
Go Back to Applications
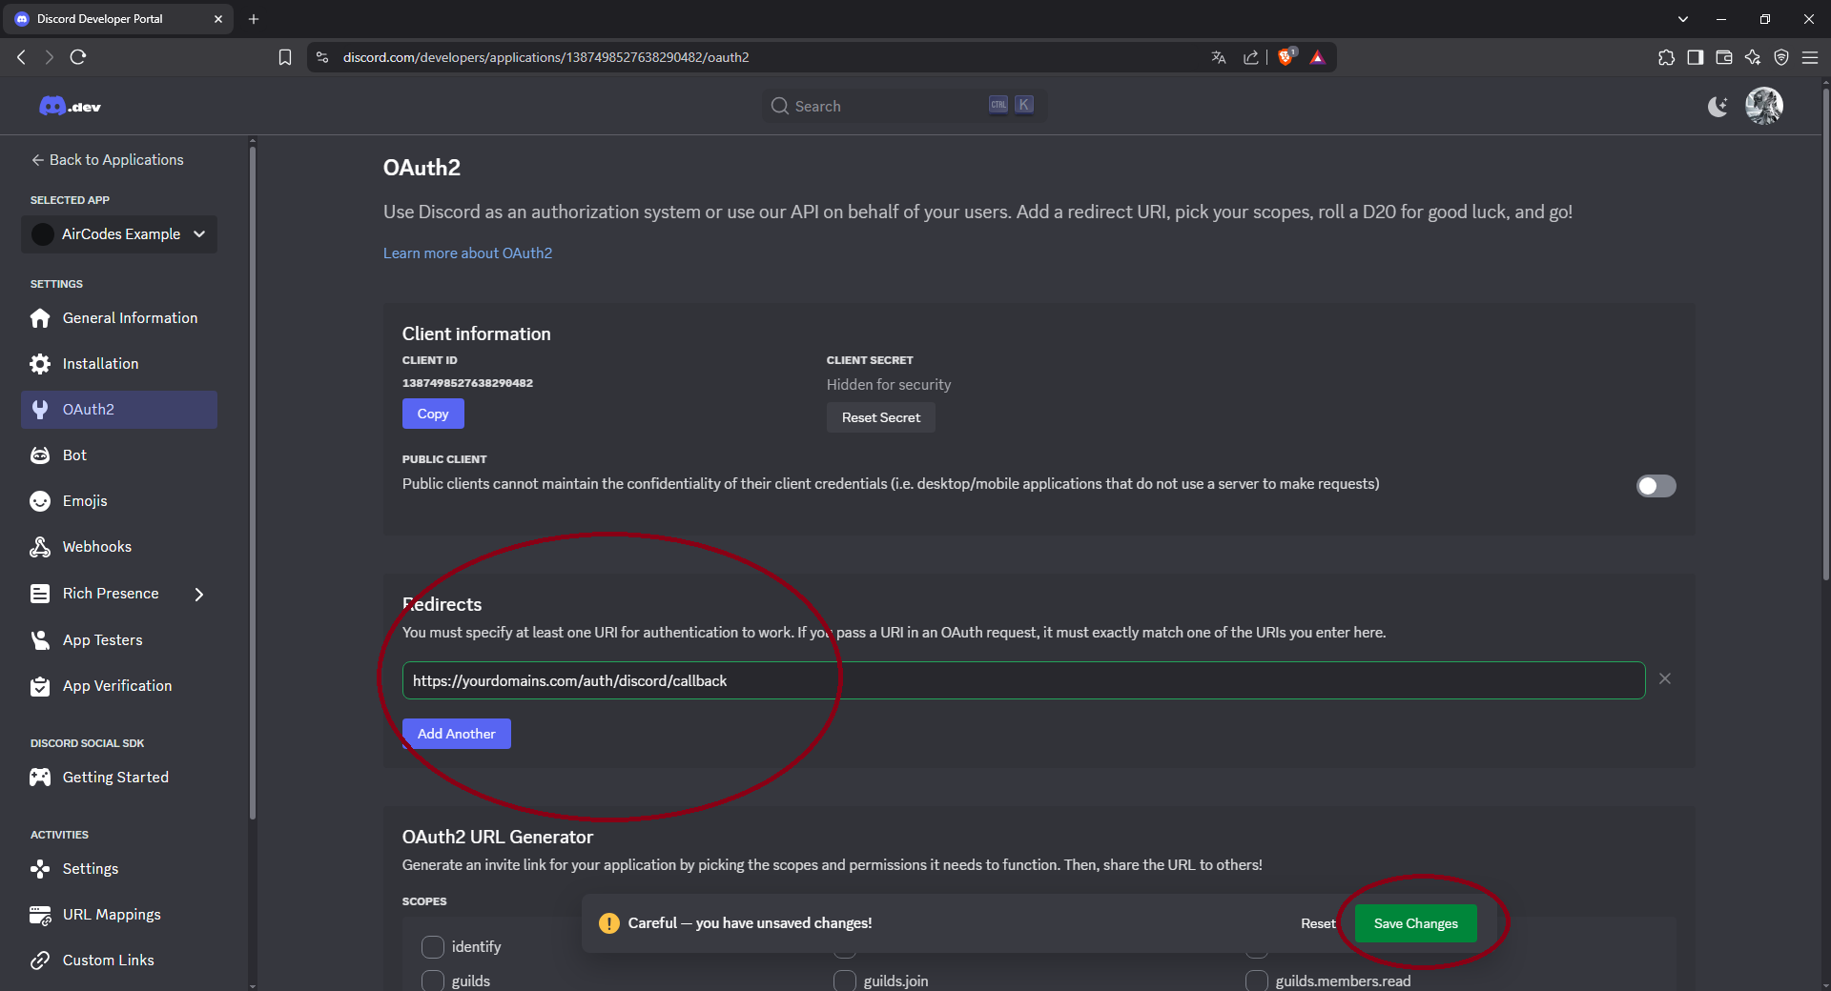click(107, 160)
